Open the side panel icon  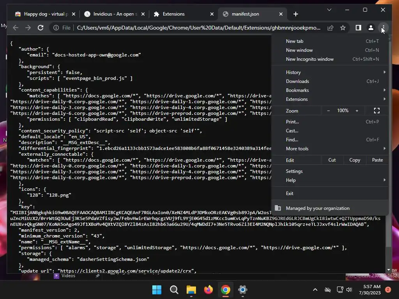[358, 28]
